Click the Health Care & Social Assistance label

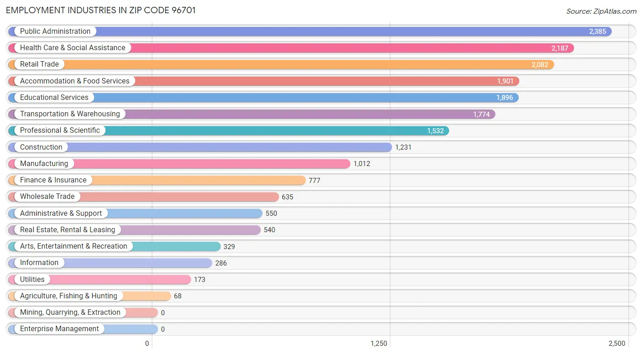73,48
